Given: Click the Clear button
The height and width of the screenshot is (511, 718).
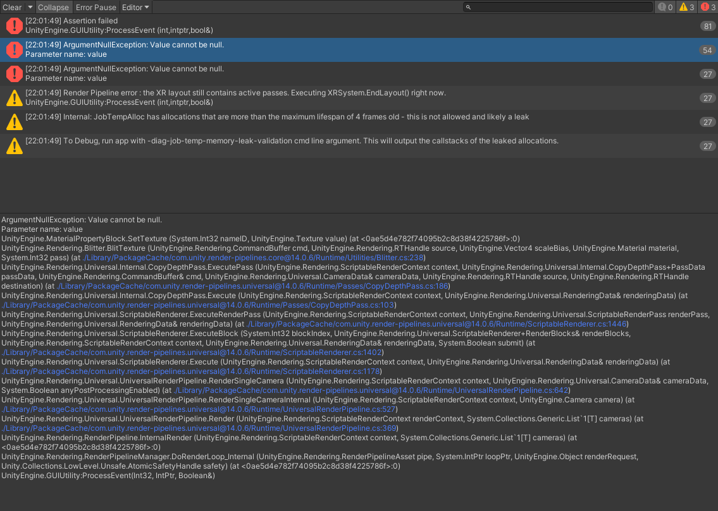Looking at the screenshot, I should 12,8.
